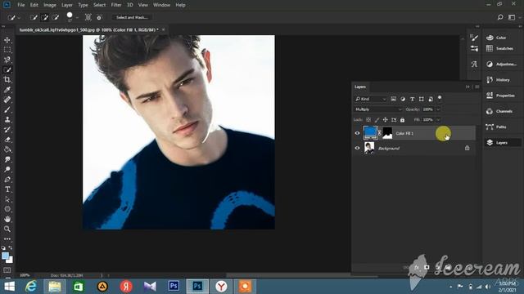Open the brush size picker dropdown
Screen dimensions: 524x294
click(77, 17)
